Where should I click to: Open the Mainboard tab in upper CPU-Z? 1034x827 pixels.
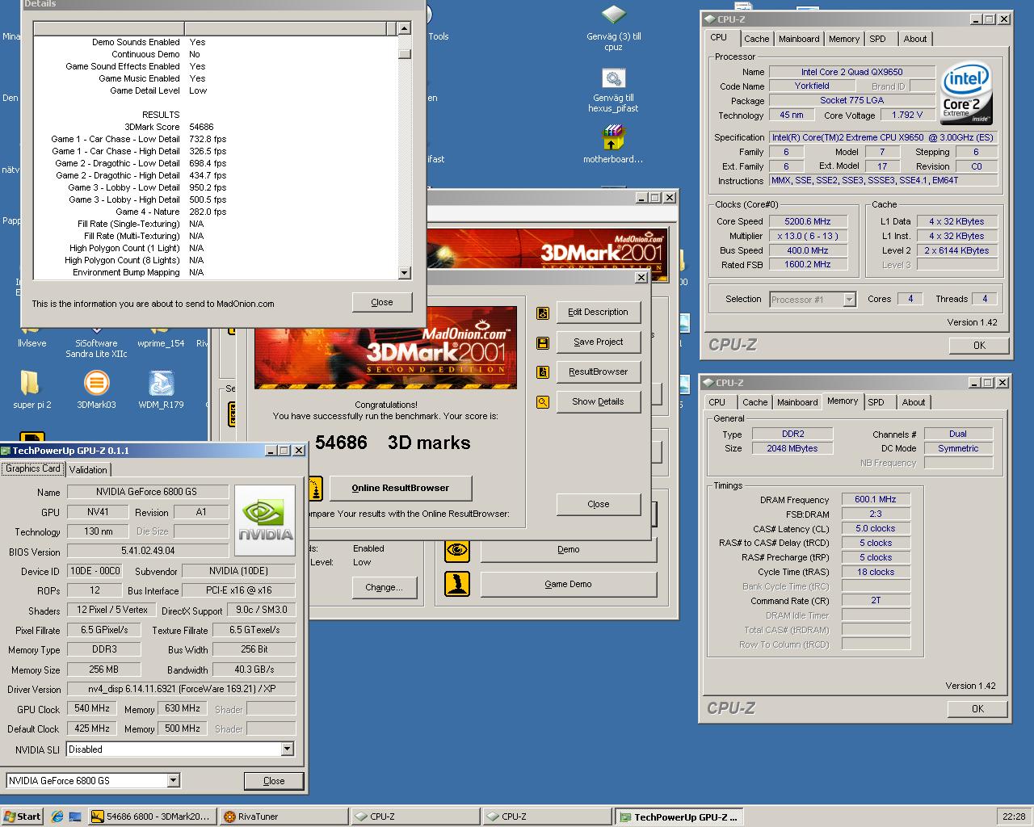799,39
